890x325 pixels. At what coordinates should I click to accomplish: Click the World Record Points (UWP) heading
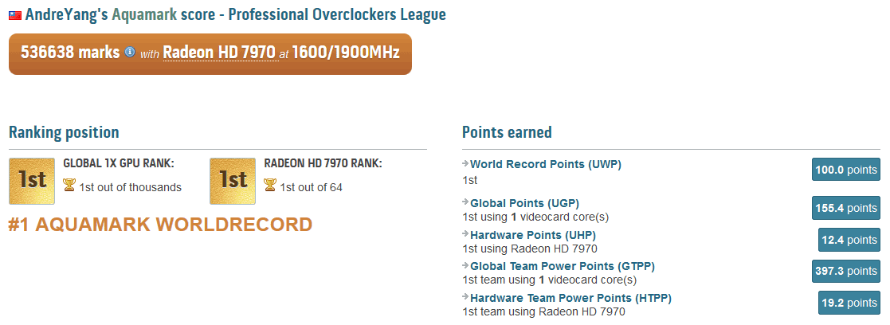(x=545, y=164)
